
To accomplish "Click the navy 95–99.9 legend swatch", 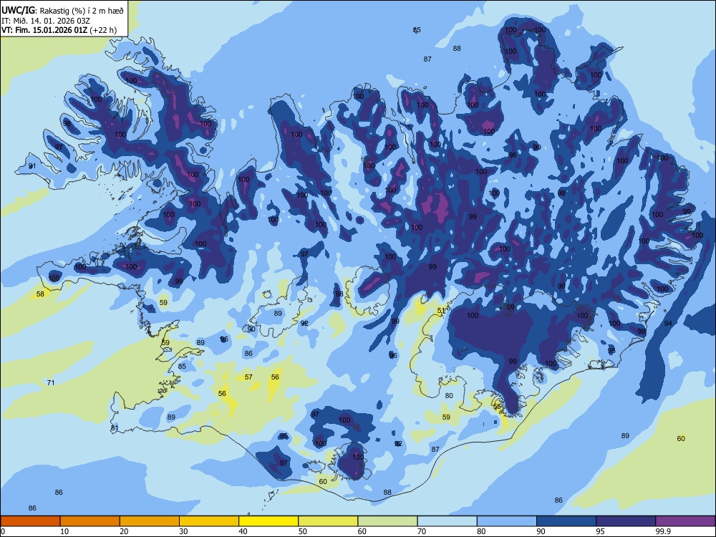I will (x=626, y=521).
